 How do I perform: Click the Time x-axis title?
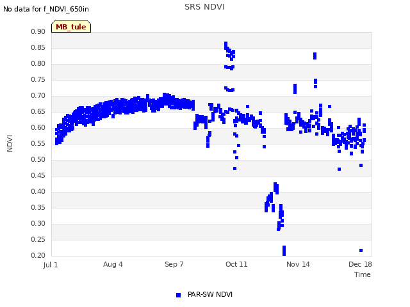(x=362, y=274)
